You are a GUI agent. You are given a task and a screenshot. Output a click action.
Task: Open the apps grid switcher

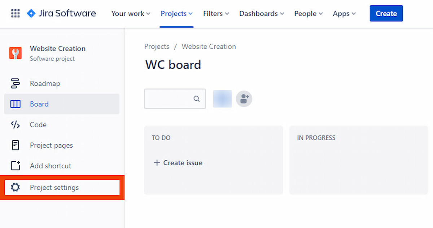pos(15,13)
